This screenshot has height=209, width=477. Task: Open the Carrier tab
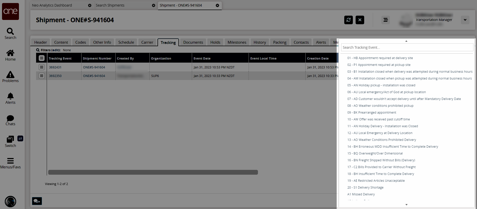coord(147,42)
